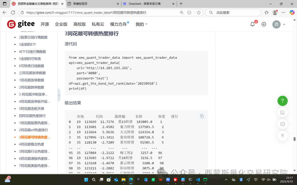
Task: Open browser settings and more menu
Action: coord(283,12)
